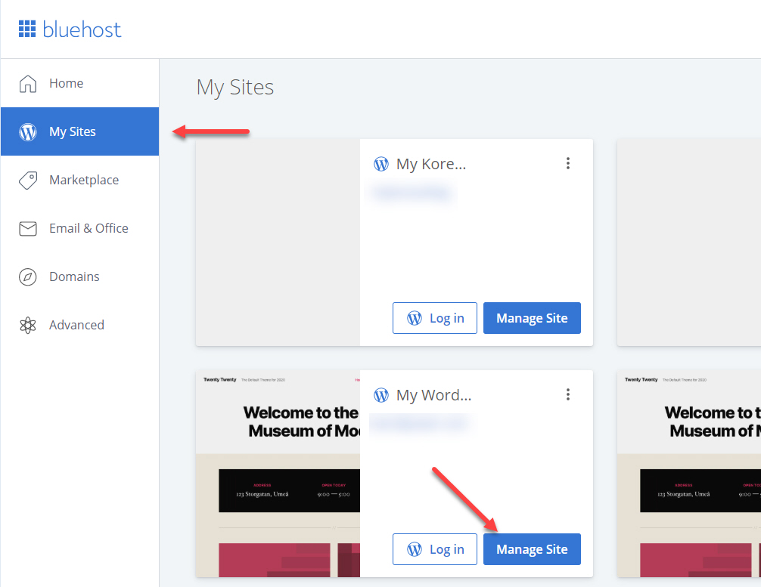Click the atom icon for Advanced
The height and width of the screenshot is (587, 761).
coord(28,325)
